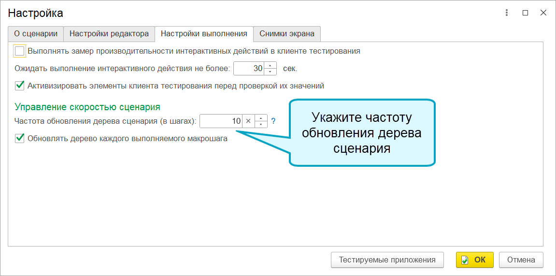The height and width of the screenshot is (276, 556).
Task: Cancel with the Отмена button
Action: click(x=521, y=260)
